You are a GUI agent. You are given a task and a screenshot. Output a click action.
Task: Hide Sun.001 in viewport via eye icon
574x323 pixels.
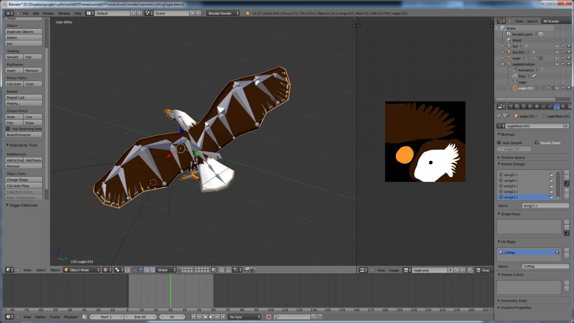pos(557,52)
